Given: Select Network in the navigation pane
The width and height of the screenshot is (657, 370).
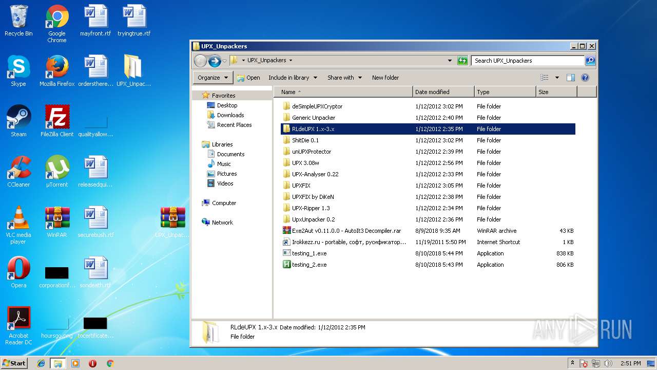Looking at the screenshot, I should coord(222,223).
